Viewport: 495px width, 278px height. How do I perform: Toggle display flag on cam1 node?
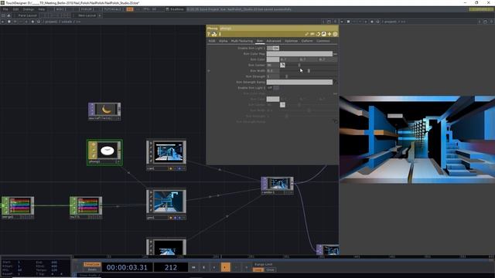click(x=179, y=168)
